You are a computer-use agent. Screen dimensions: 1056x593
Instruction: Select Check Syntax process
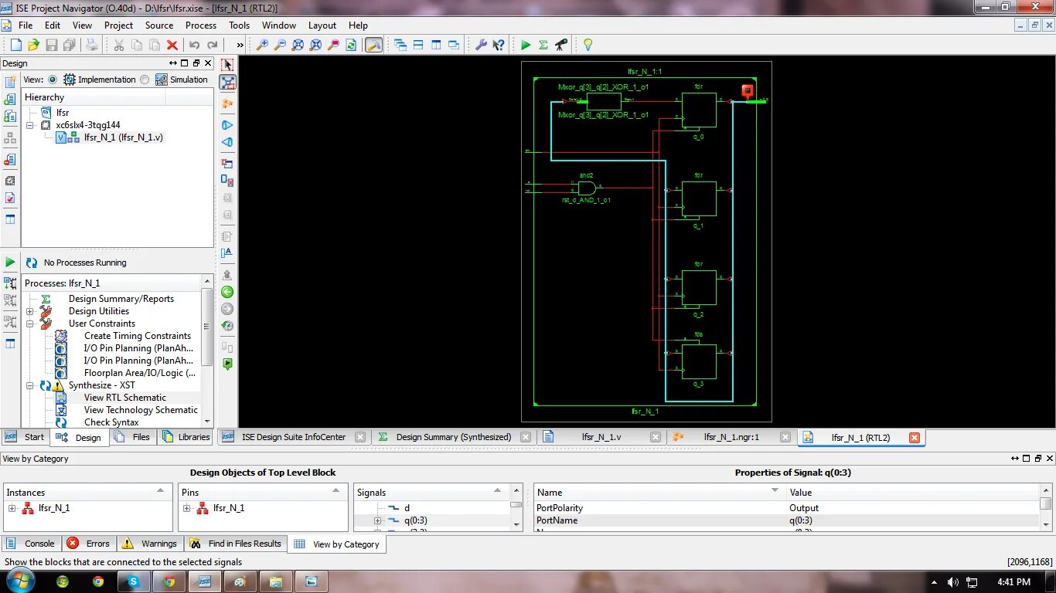coord(111,422)
